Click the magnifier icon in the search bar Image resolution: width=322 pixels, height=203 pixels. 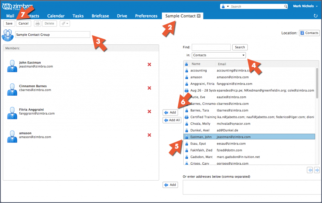click(x=285, y=6)
